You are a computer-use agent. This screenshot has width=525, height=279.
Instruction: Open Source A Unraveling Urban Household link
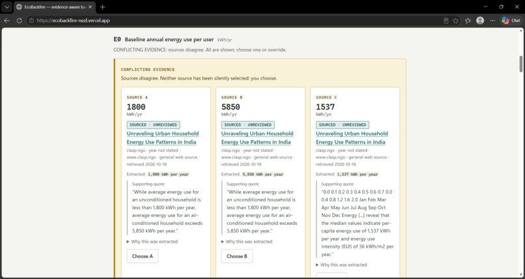(163, 138)
